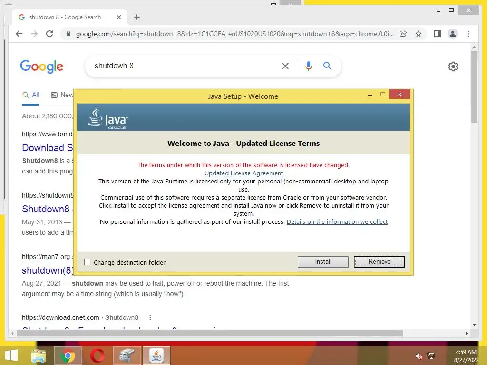Enable Change destination folder checkbox
487x365 pixels.
point(88,262)
